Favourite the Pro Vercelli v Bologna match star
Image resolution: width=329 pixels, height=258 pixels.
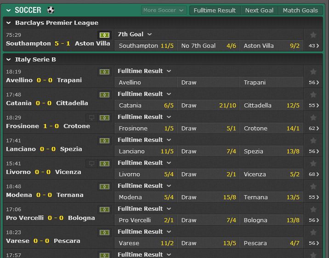point(313,210)
